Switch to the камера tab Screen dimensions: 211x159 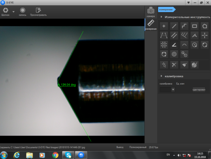(151, 12)
